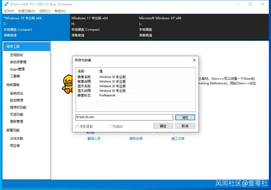Open the 第三方库 link
271x190 pixels.
click(x=178, y=139)
